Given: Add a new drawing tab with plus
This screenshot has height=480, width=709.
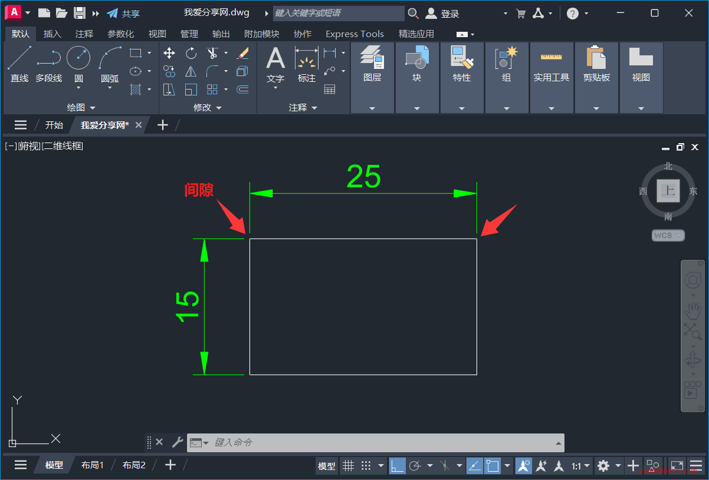Looking at the screenshot, I should [x=163, y=125].
